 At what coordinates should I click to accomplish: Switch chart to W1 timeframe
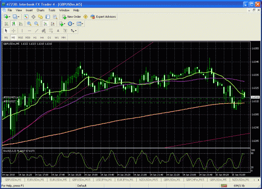pyautogui.click(x=57, y=37)
